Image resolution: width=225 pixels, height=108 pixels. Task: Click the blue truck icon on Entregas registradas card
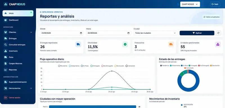coord(78,44)
